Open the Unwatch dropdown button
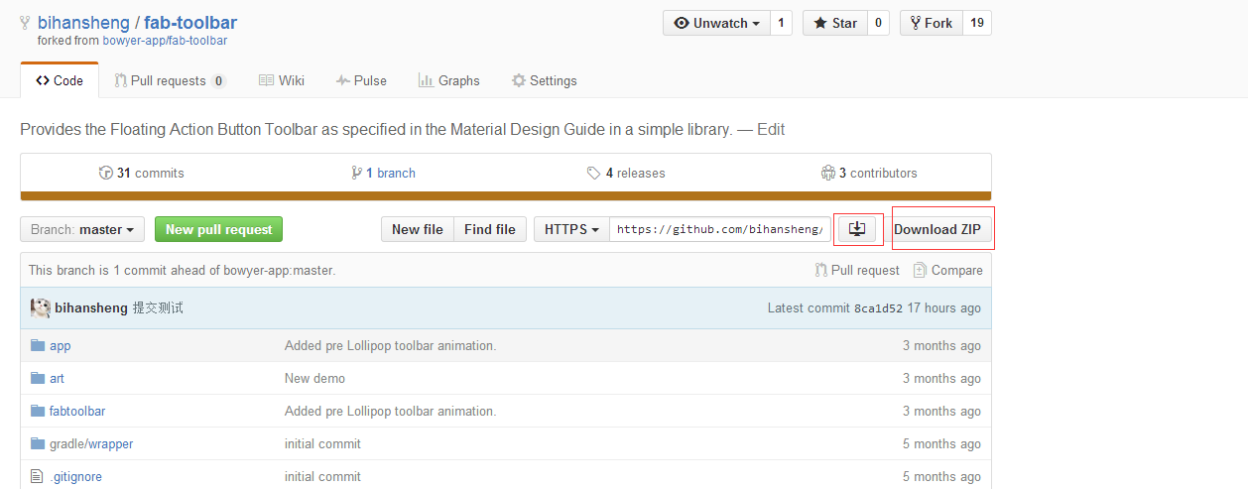The height and width of the screenshot is (489, 1248). pos(716,23)
